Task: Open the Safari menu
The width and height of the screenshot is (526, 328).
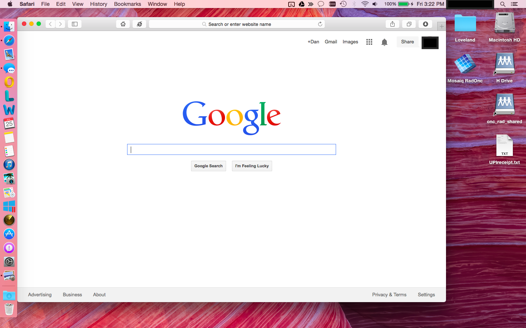Action: point(27,4)
